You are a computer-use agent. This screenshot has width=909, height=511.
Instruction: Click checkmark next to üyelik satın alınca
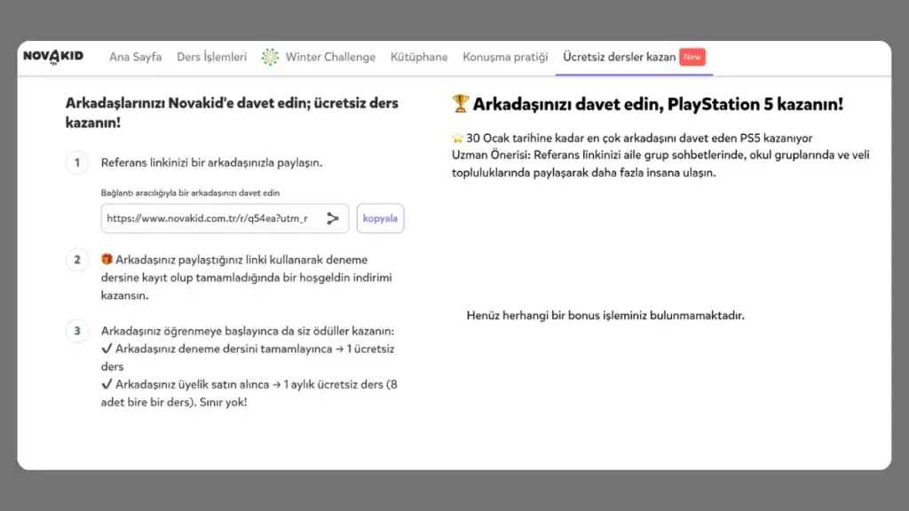pos(107,384)
